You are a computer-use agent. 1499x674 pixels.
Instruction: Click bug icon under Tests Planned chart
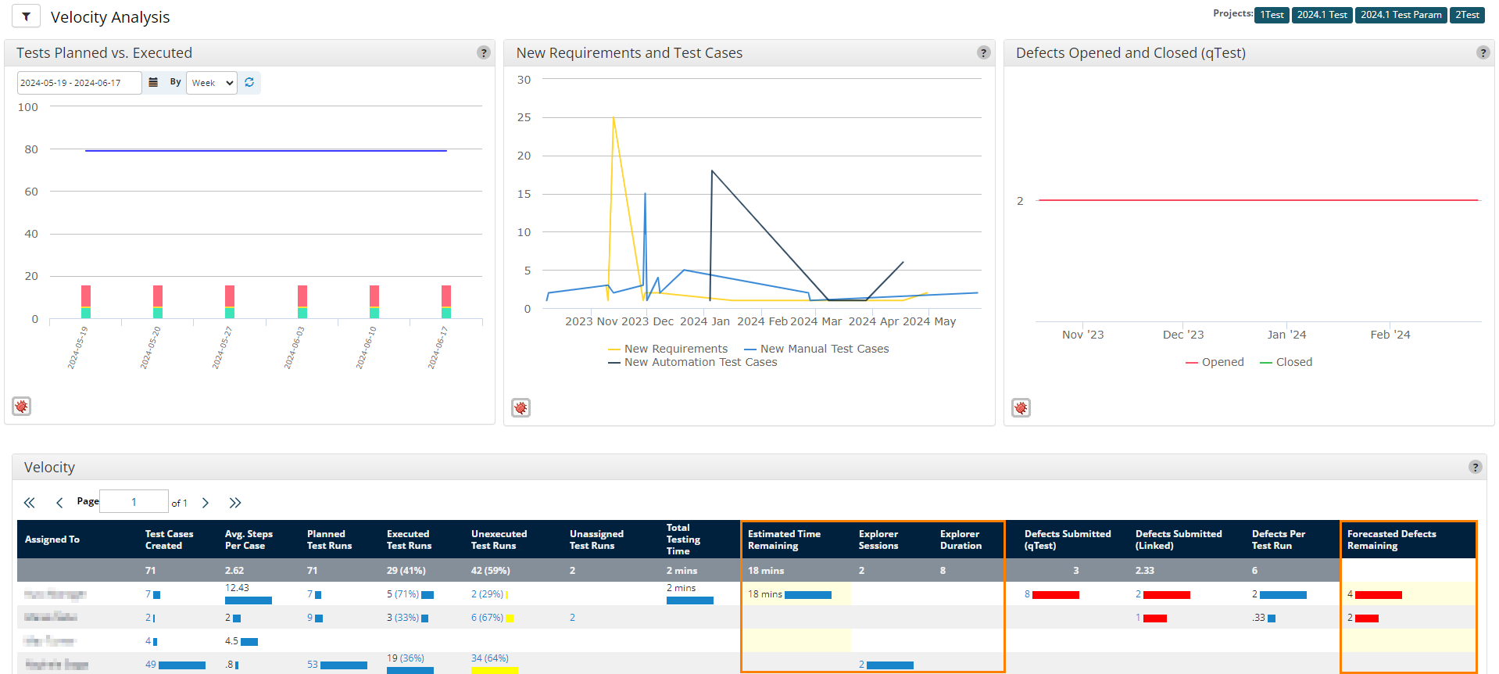tap(22, 407)
